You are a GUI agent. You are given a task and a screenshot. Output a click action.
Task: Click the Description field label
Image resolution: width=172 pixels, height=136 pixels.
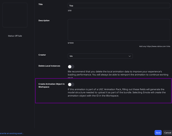44,21
